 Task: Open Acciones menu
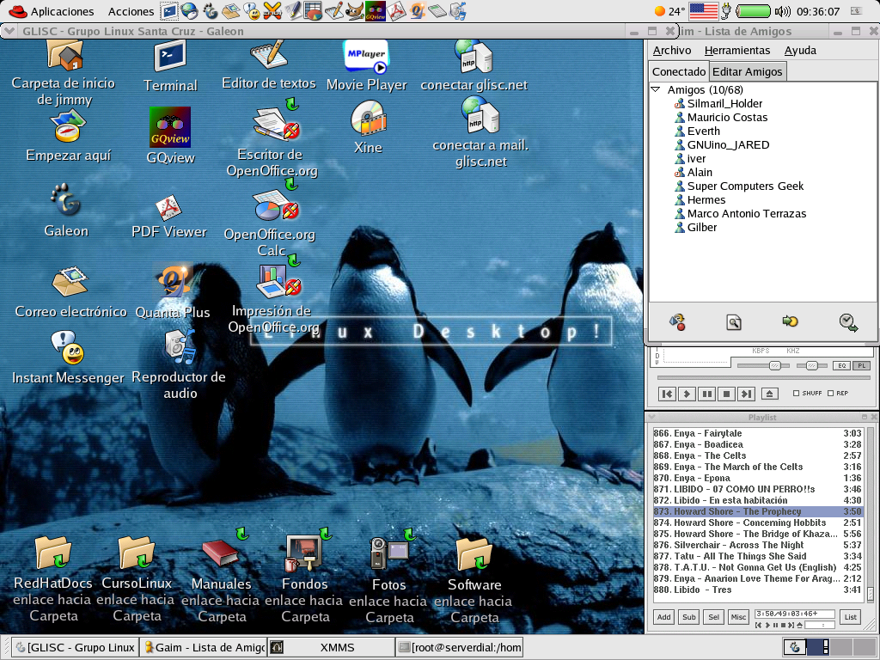click(x=131, y=11)
